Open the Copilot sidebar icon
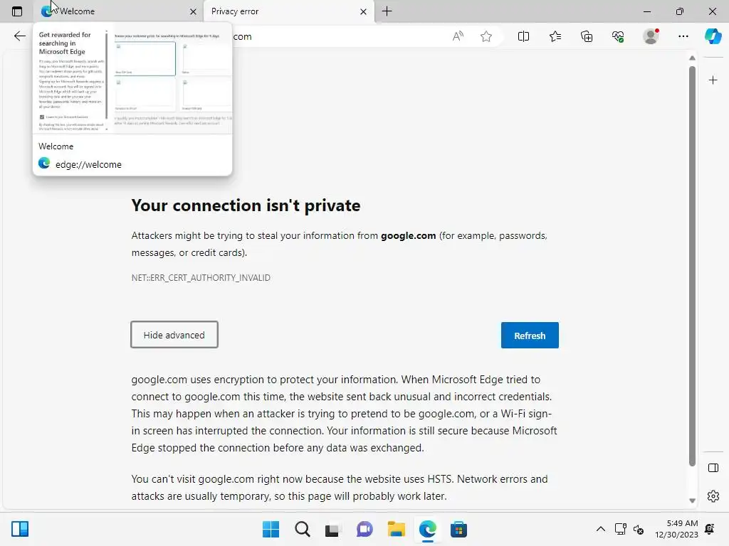 click(x=713, y=36)
